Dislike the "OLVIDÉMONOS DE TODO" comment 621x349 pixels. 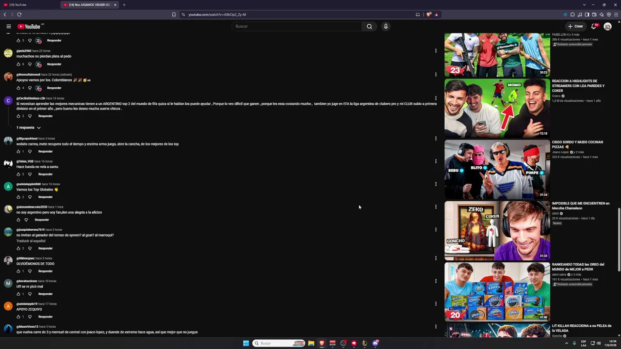pos(30,271)
